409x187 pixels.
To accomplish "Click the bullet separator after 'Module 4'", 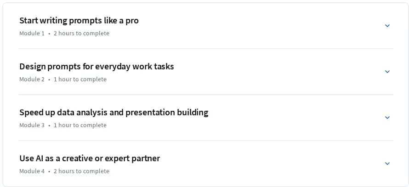I will click(x=49, y=171).
